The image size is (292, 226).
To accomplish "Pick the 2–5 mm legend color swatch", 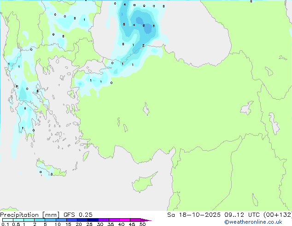I will click(40, 220).
